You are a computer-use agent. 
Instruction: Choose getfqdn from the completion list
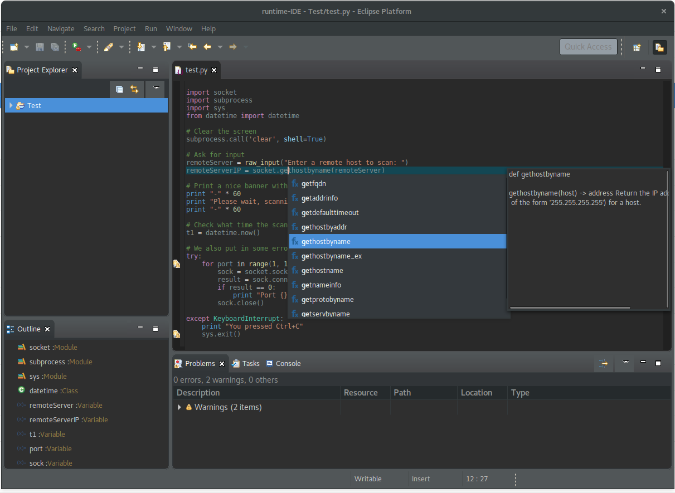pyautogui.click(x=397, y=184)
